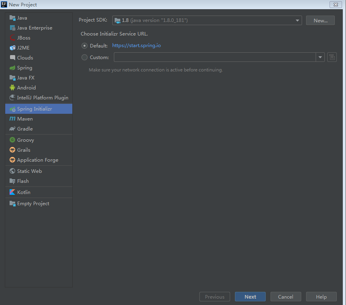Click the Java folder icon
This screenshot has width=346, height=305.
click(x=12, y=18)
